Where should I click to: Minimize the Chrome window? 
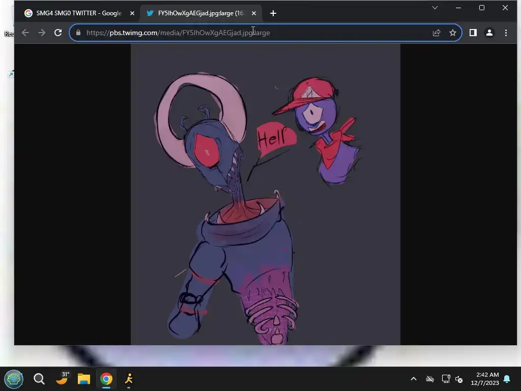(x=458, y=8)
